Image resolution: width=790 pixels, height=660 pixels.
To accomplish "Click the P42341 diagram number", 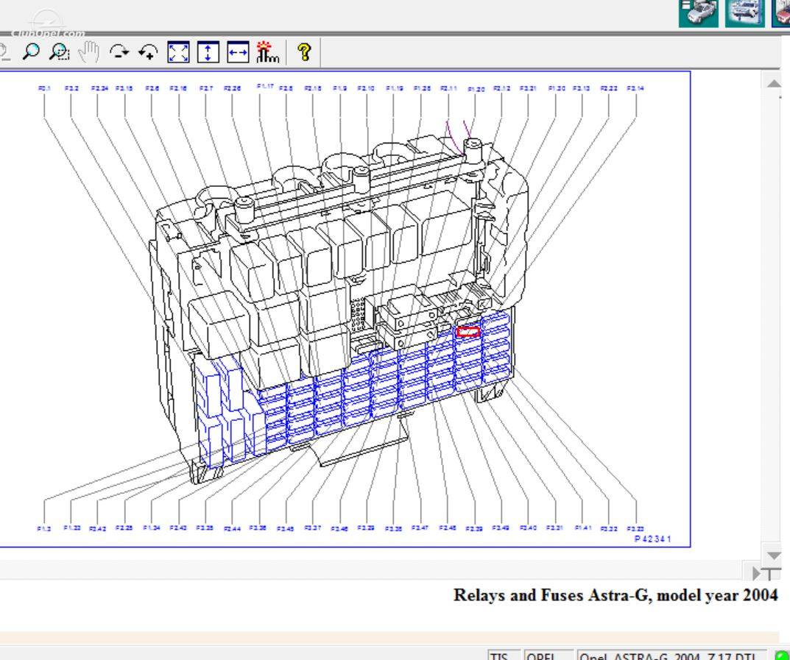I will [x=653, y=539].
